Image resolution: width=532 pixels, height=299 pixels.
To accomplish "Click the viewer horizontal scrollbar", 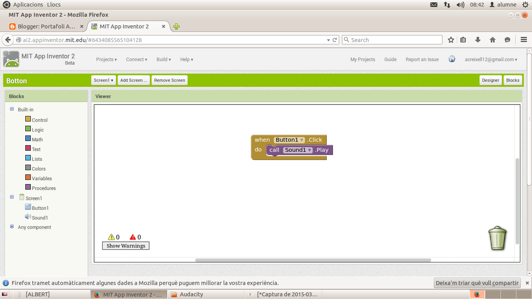I will pyautogui.click(x=313, y=260).
